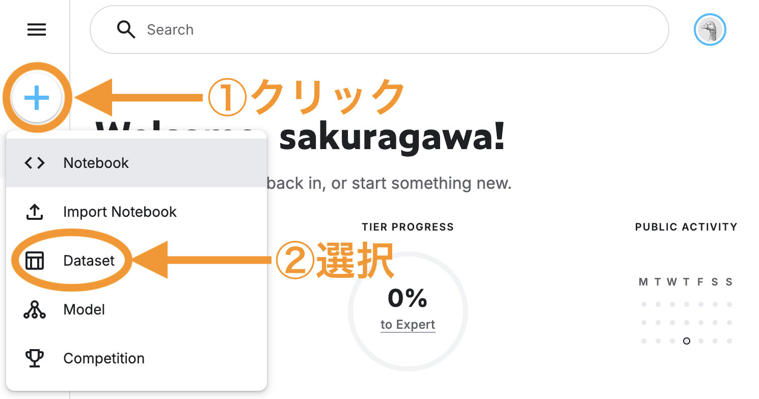Select Import Notebook from the menu
This screenshot has height=399, width=759.
pyautogui.click(x=120, y=212)
